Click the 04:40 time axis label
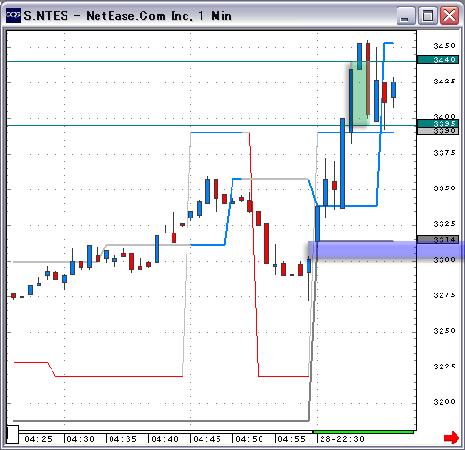 point(165,439)
